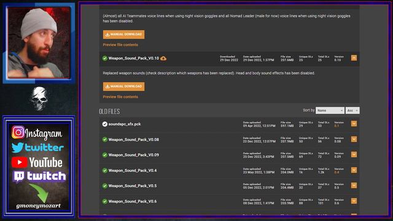The image size is (393, 221).
Task: Select the soundspc_sfx.pck file name
Action: [x=125, y=124]
